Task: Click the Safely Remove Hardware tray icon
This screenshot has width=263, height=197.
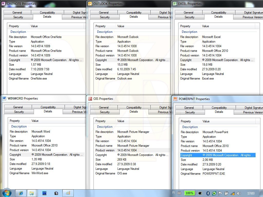Action: click(x=226, y=193)
